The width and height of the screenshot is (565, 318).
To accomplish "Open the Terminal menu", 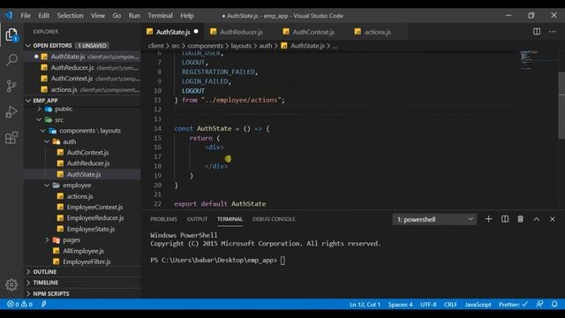I will click(x=160, y=16).
